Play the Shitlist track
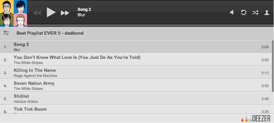The height and width of the screenshot is (123, 274). pos(136,98)
